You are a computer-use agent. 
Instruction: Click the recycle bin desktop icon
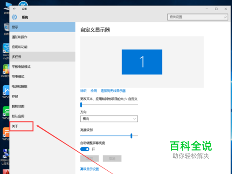6,29
